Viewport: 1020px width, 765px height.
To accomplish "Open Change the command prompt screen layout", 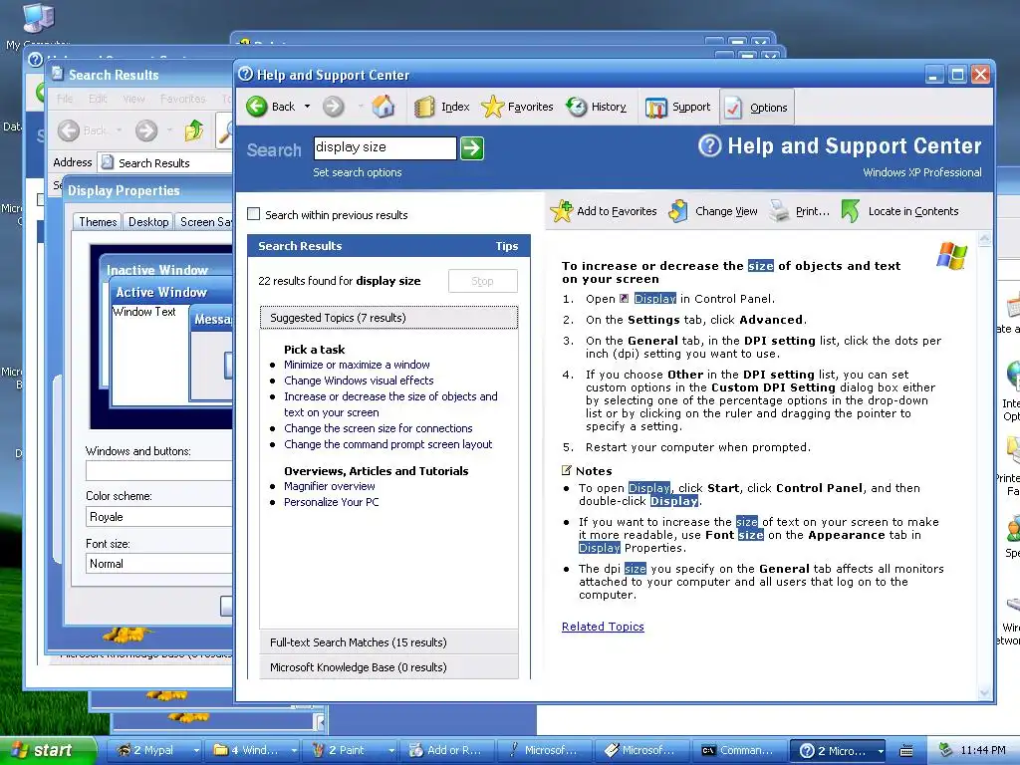I will [387, 444].
